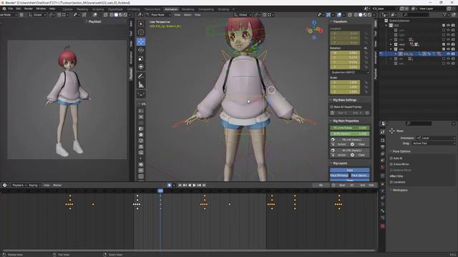The image size is (458, 257).
Task: Click the Face rig layer button
Action: [x=350, y=170]
